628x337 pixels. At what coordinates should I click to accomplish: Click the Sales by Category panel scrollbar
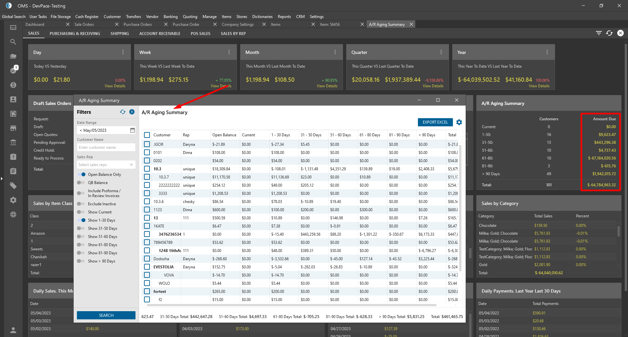point(618,231)
